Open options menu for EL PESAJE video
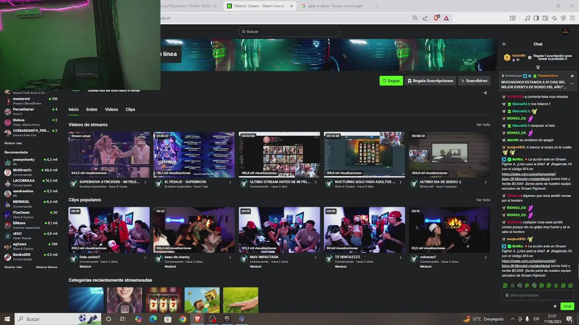 click(x=230, y=182)
